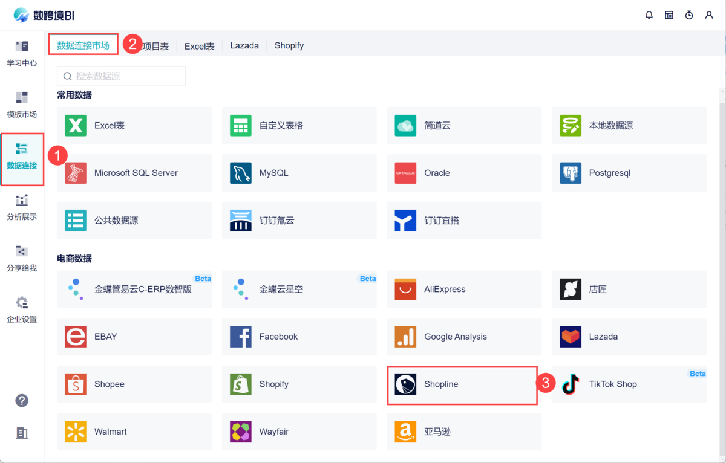Open the 学习中心 sidebar item

22,53
